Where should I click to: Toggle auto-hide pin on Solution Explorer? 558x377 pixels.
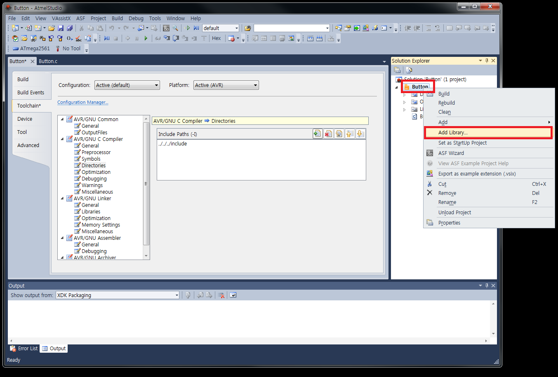(487, 61)
